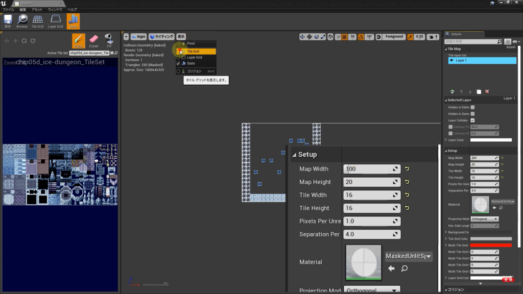Select the Paint tool

(x=79, y=41)
